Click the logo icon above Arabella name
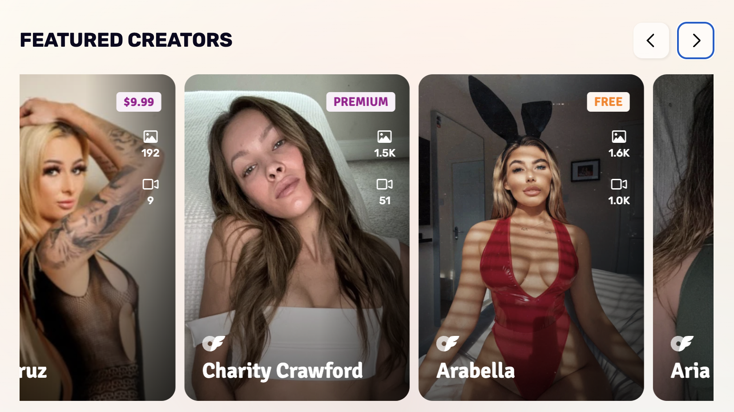 [448, 343]
